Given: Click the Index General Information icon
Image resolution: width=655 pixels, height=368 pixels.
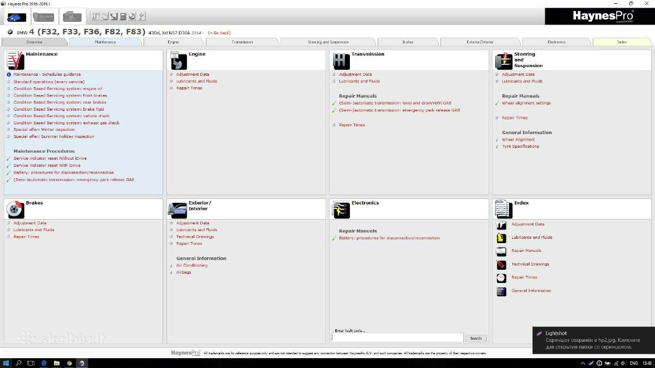Looking at the screenshot, I should tap(501, 291).
